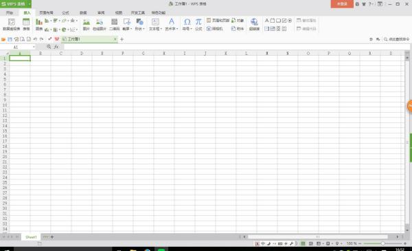Insert WordArt with the 艺术字 icon

pos(171,21)
